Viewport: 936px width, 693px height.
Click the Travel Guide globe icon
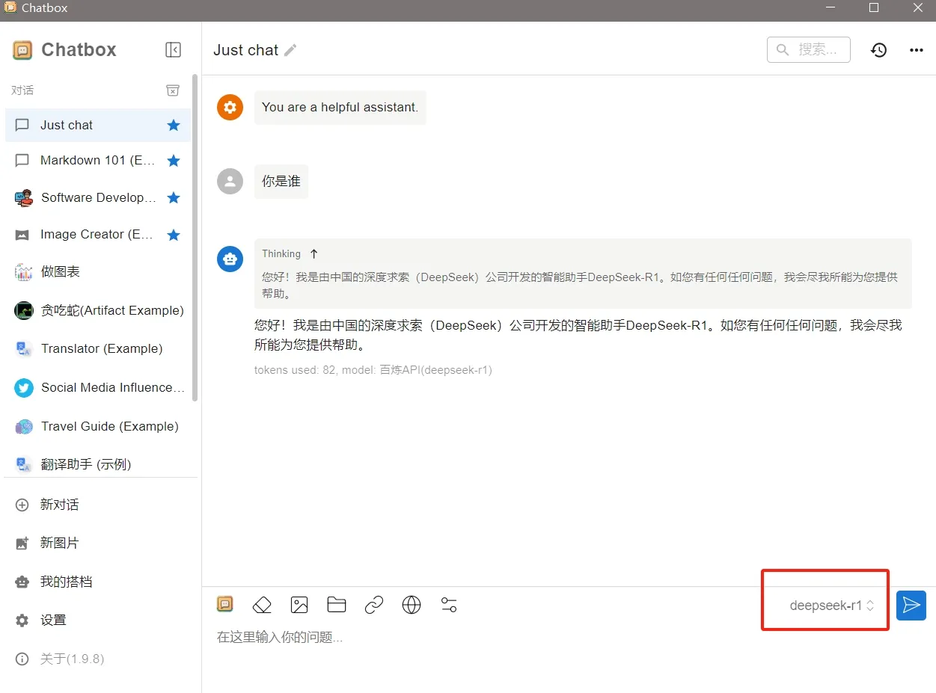24,426
